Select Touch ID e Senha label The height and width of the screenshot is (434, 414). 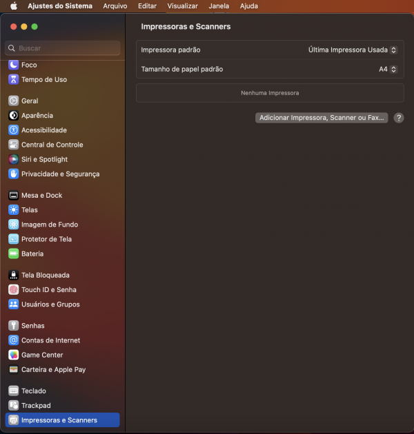point(49,290)
